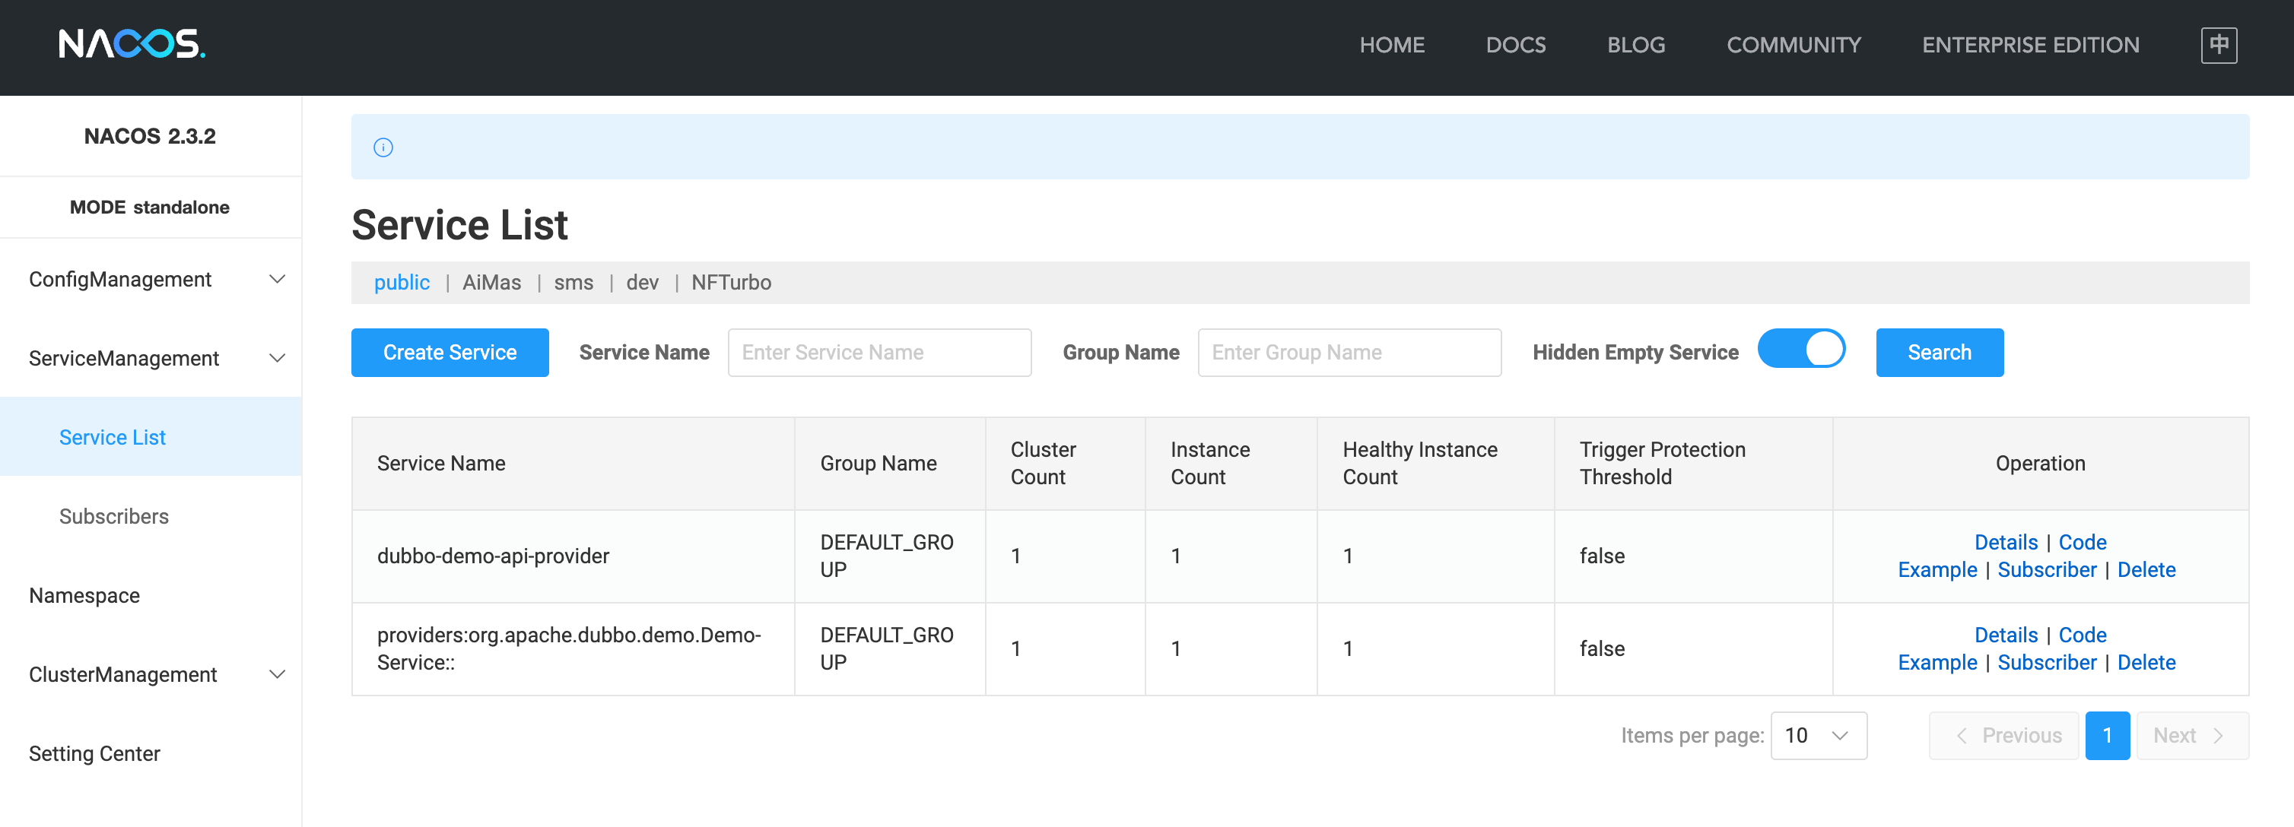Open the ClusterManagement menu label
Image resolution: width=2294 pixels, height=827 pixels.
(x=123, y=674)
